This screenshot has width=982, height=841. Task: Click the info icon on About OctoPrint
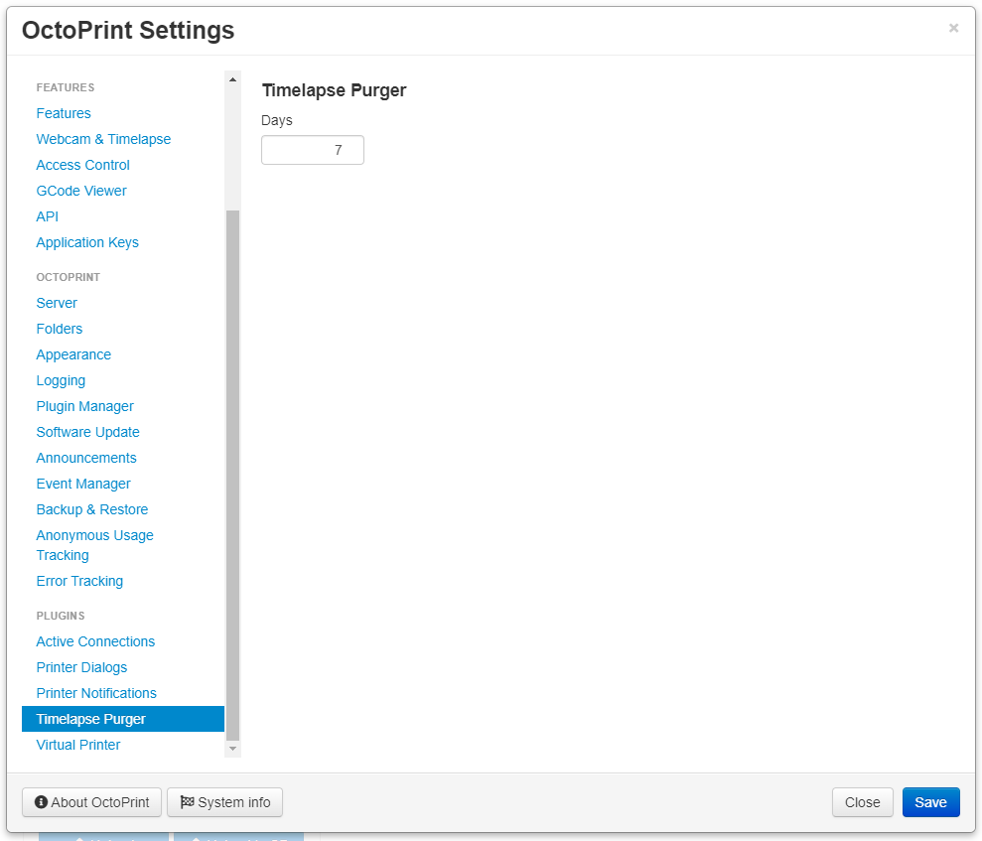tap(42, 802)
